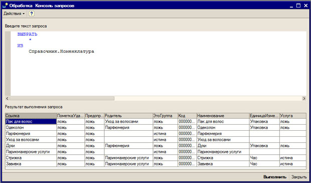The height and width of the screenshot is (183, 311).
Task: Click Услуга истина in Завивка row
Action: (293, 164)
